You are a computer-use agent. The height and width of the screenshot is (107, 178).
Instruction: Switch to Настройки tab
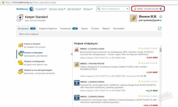pos(119,28)
